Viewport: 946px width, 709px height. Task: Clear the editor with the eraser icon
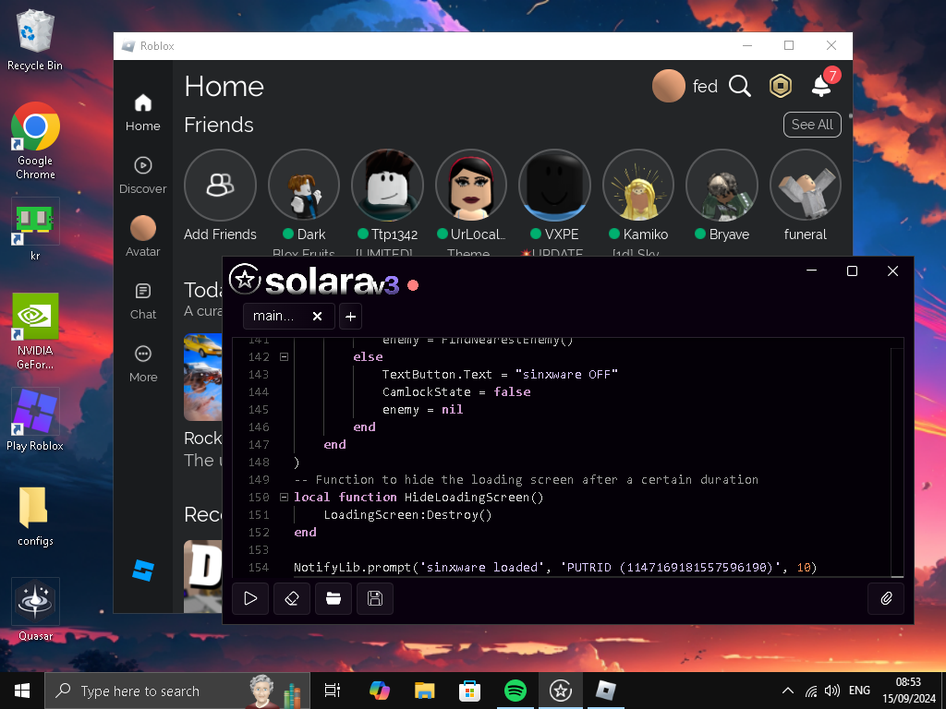292,598
